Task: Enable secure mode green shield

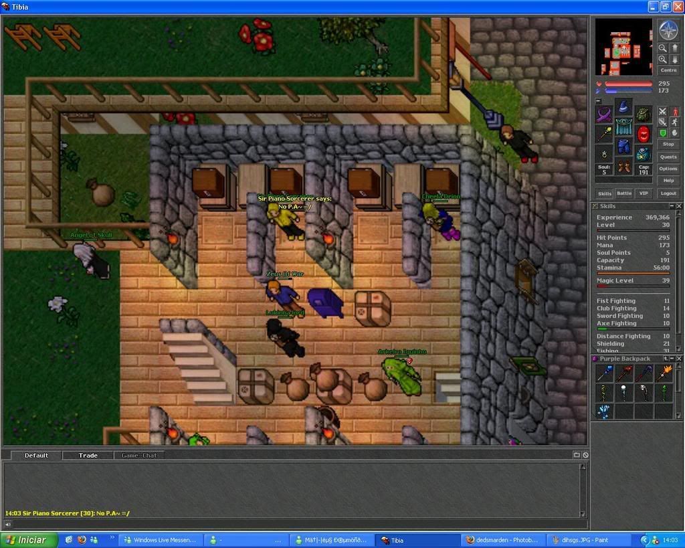Action: point(662,133)
